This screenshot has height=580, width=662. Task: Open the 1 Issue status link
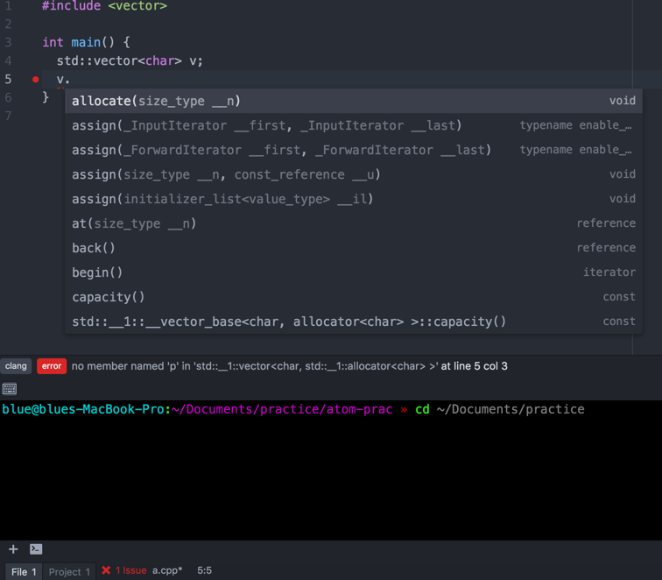131,570
